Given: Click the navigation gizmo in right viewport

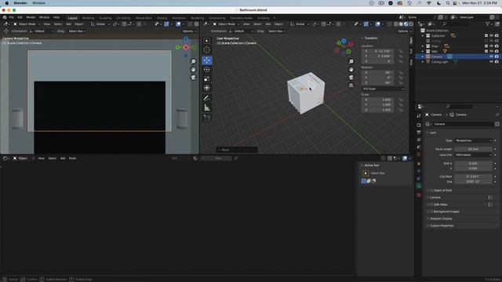Looking at the screenshot, I should click(x=344, y=47).
